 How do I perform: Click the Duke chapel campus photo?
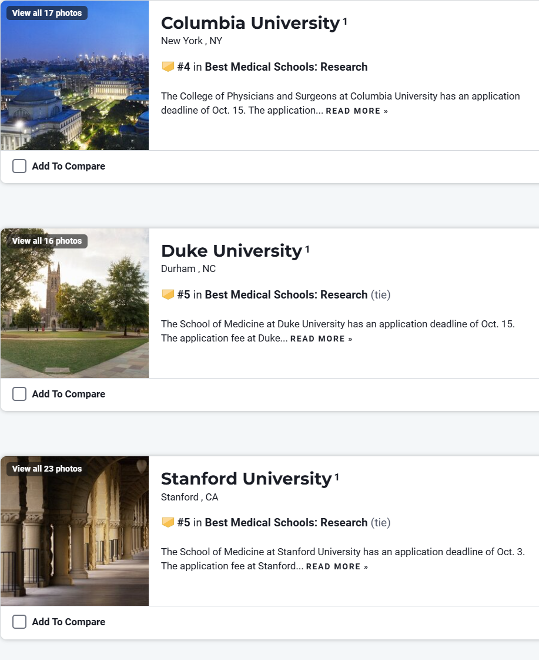[75, 312]
